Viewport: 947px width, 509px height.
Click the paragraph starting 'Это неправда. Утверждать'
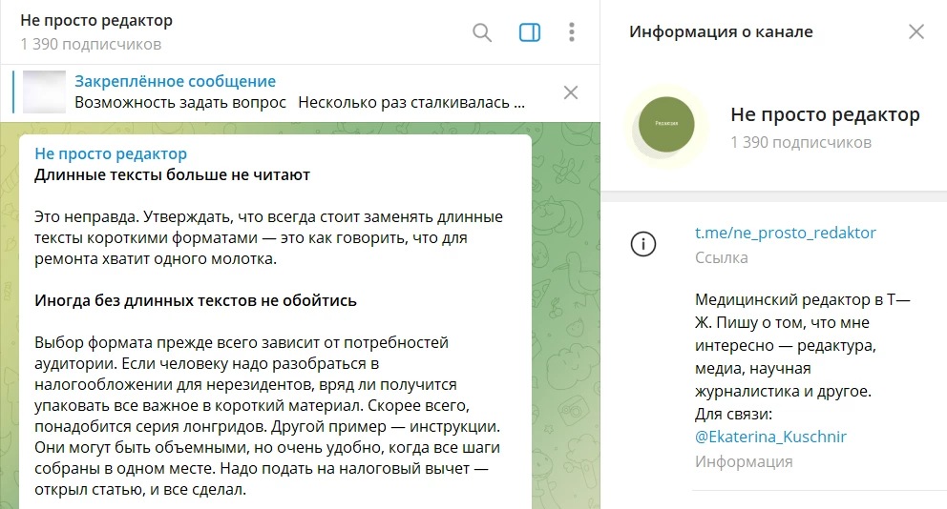pyautogui.click(x=269, y=237)
